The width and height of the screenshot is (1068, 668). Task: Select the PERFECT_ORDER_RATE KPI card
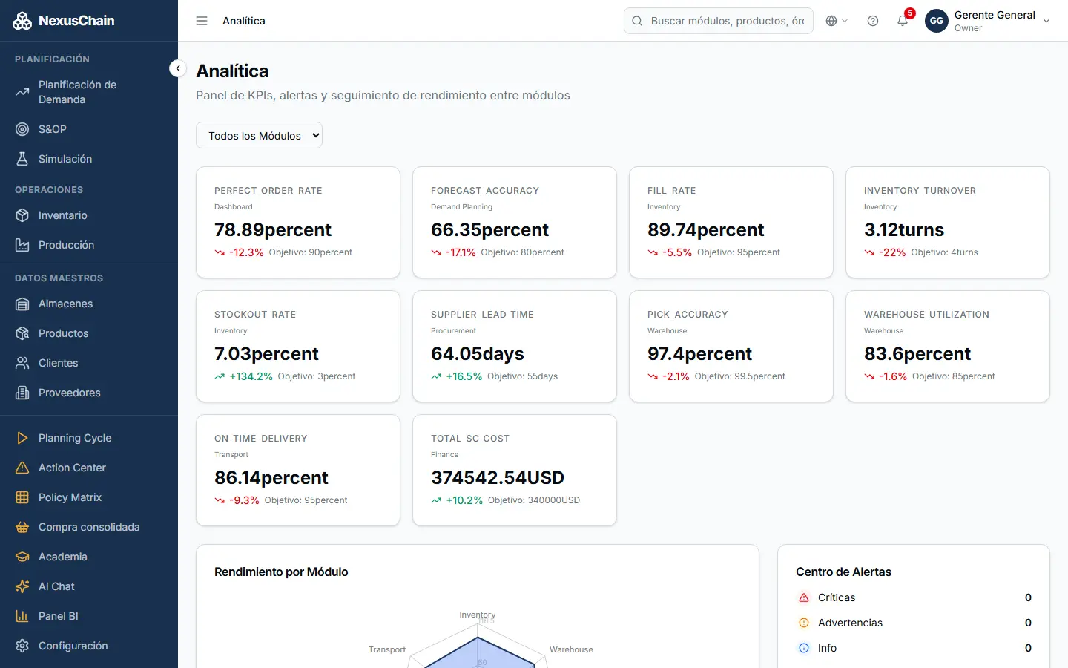[298, 223]
